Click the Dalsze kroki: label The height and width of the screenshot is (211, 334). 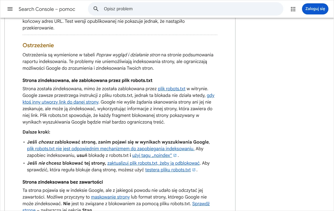coord(36,132)
